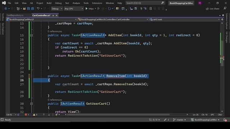230x129 pixels.
Task: Open the https launch profile dropdown arrow
Action: pyautogui.click(x=95, y=9)
